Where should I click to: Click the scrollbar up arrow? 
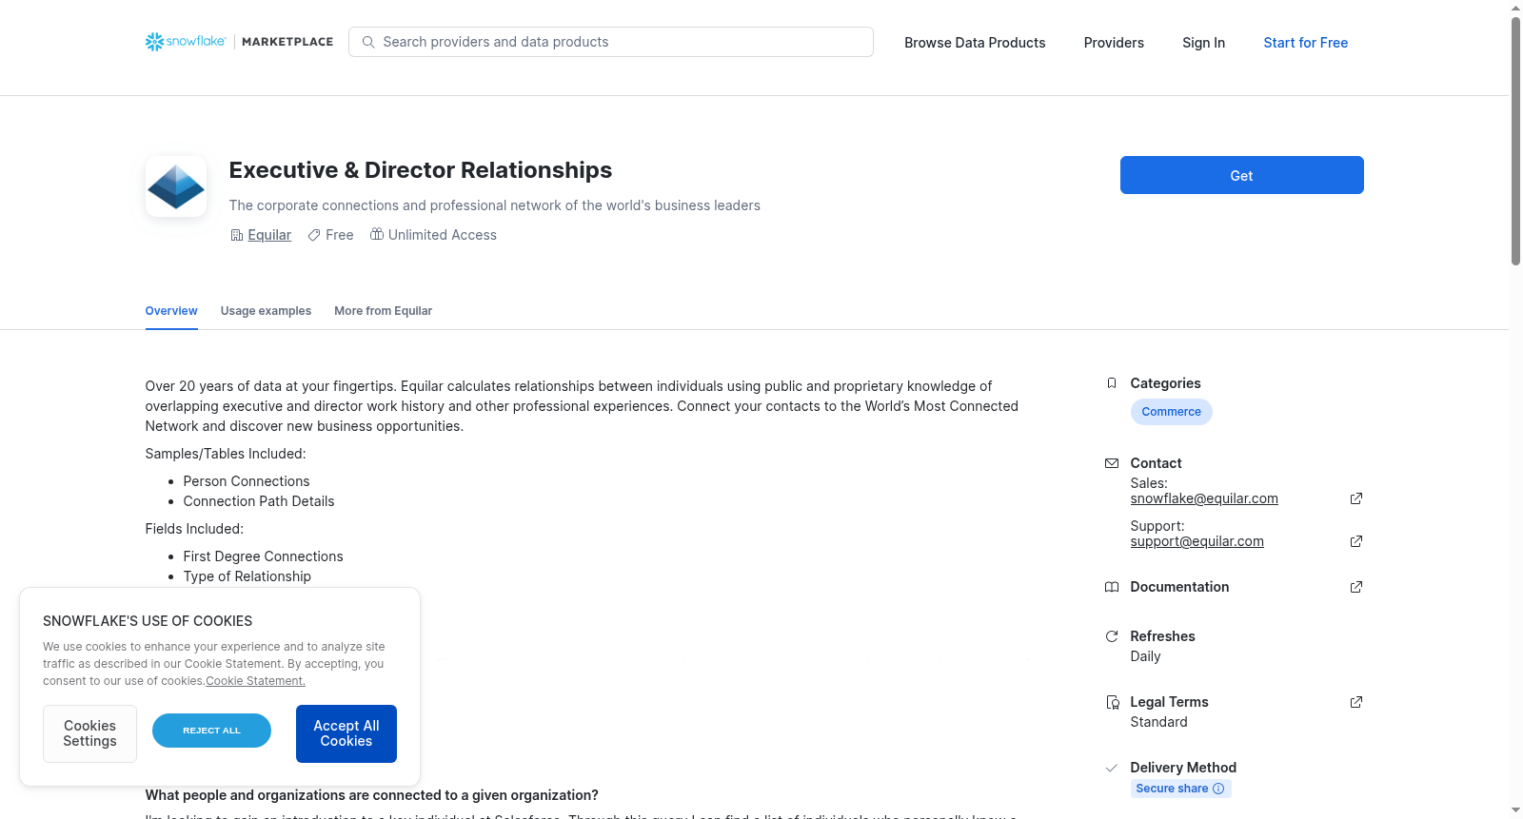(x=1515, y=8)
